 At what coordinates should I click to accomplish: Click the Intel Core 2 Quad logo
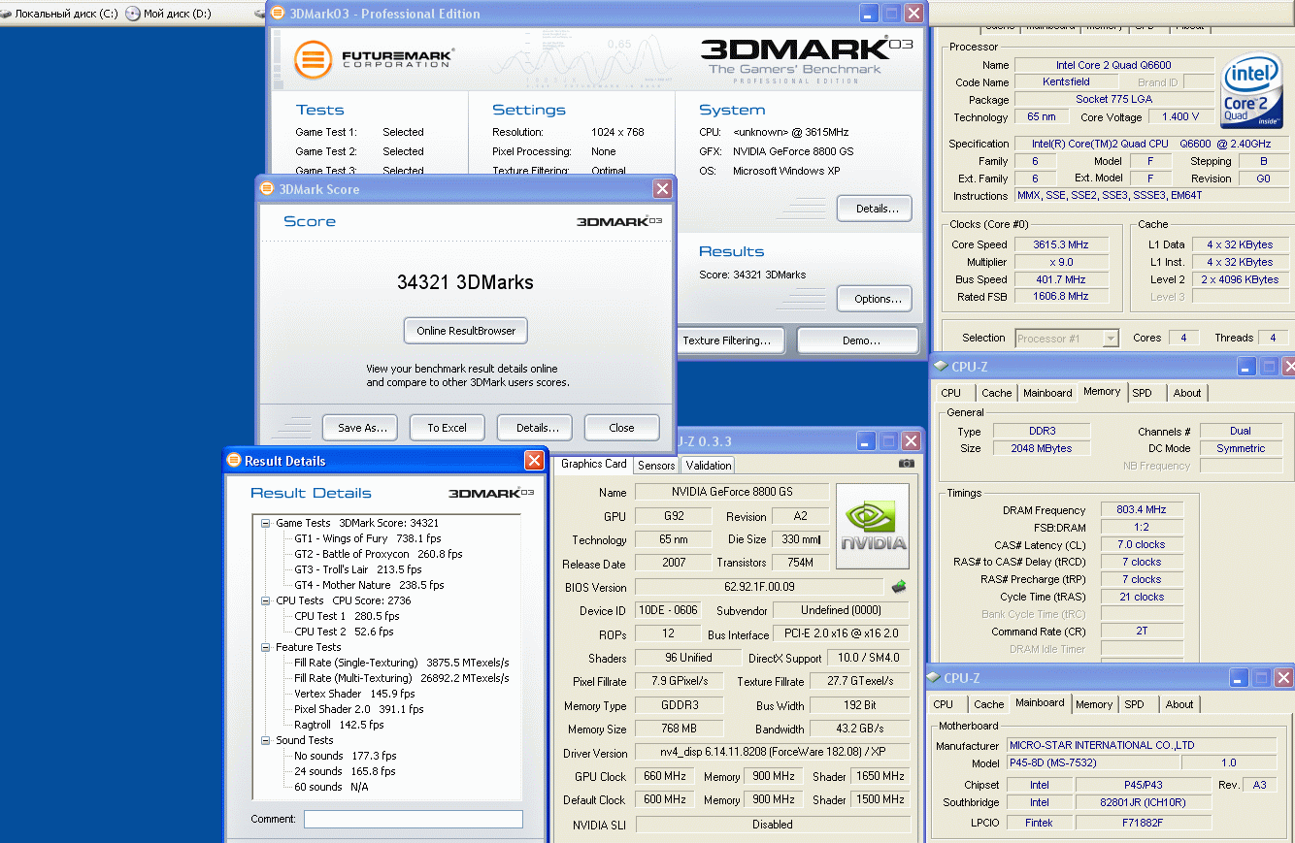coord(1253,92)
